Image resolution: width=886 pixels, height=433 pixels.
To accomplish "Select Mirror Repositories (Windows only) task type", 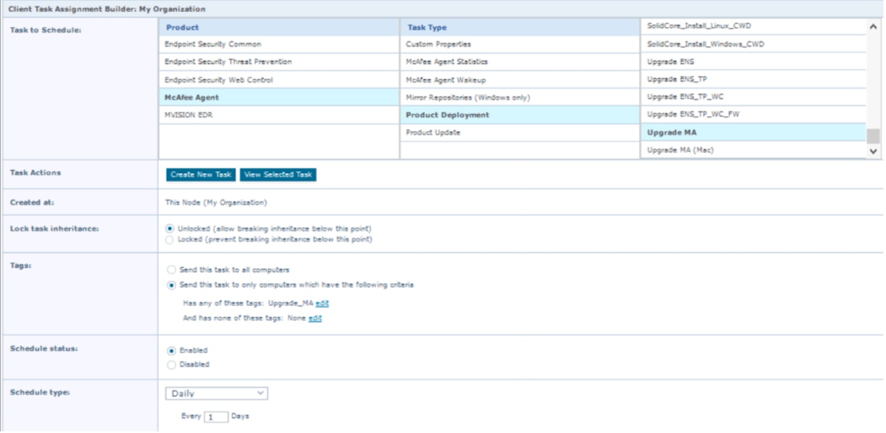I will [x=520, y=98].
